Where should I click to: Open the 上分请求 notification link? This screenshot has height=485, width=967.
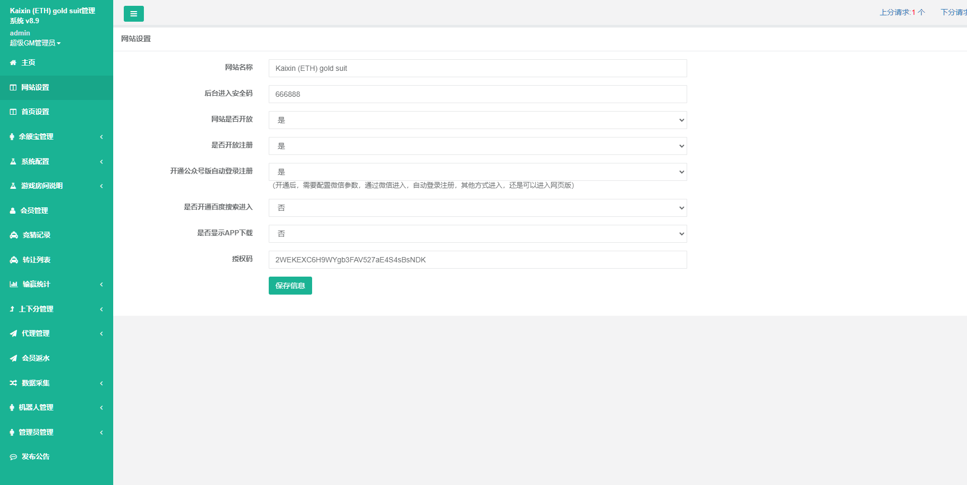tap(902, 12)
